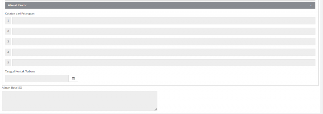Click the number 2 row label
323x114 pixels.
pos(8,31)
